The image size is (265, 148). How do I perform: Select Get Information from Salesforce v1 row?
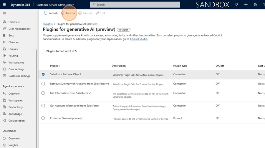pos(43,93)
